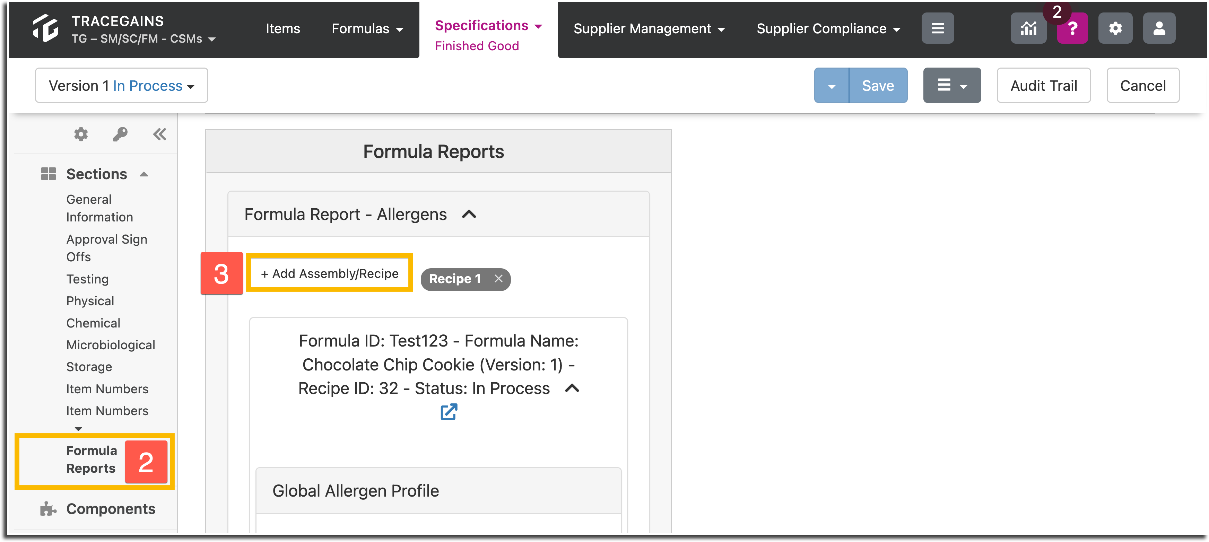Expand the Item Numbers caret

78,428
